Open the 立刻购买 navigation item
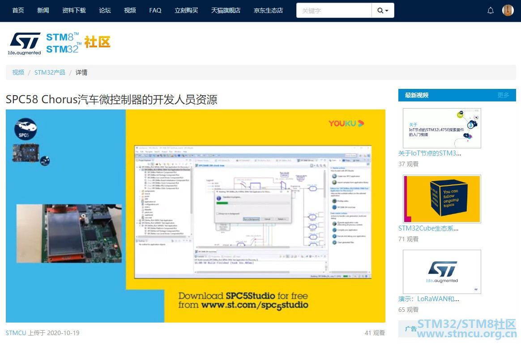This screenshot has height=344, width=521. coord(186,10)
